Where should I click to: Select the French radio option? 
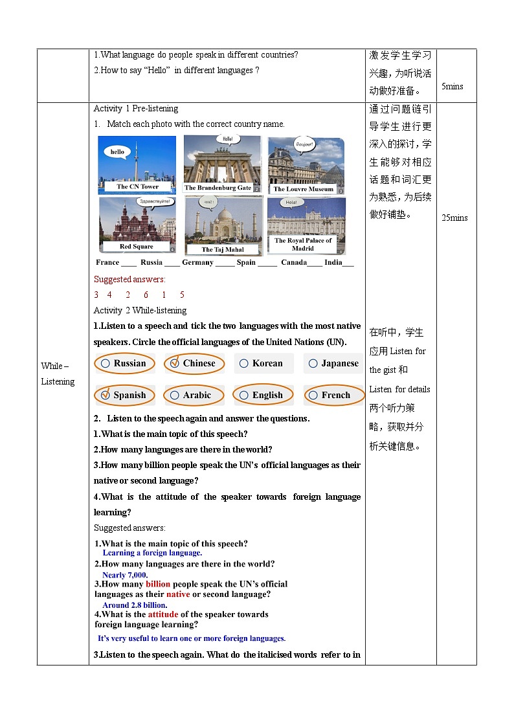(x=313, y=395)
